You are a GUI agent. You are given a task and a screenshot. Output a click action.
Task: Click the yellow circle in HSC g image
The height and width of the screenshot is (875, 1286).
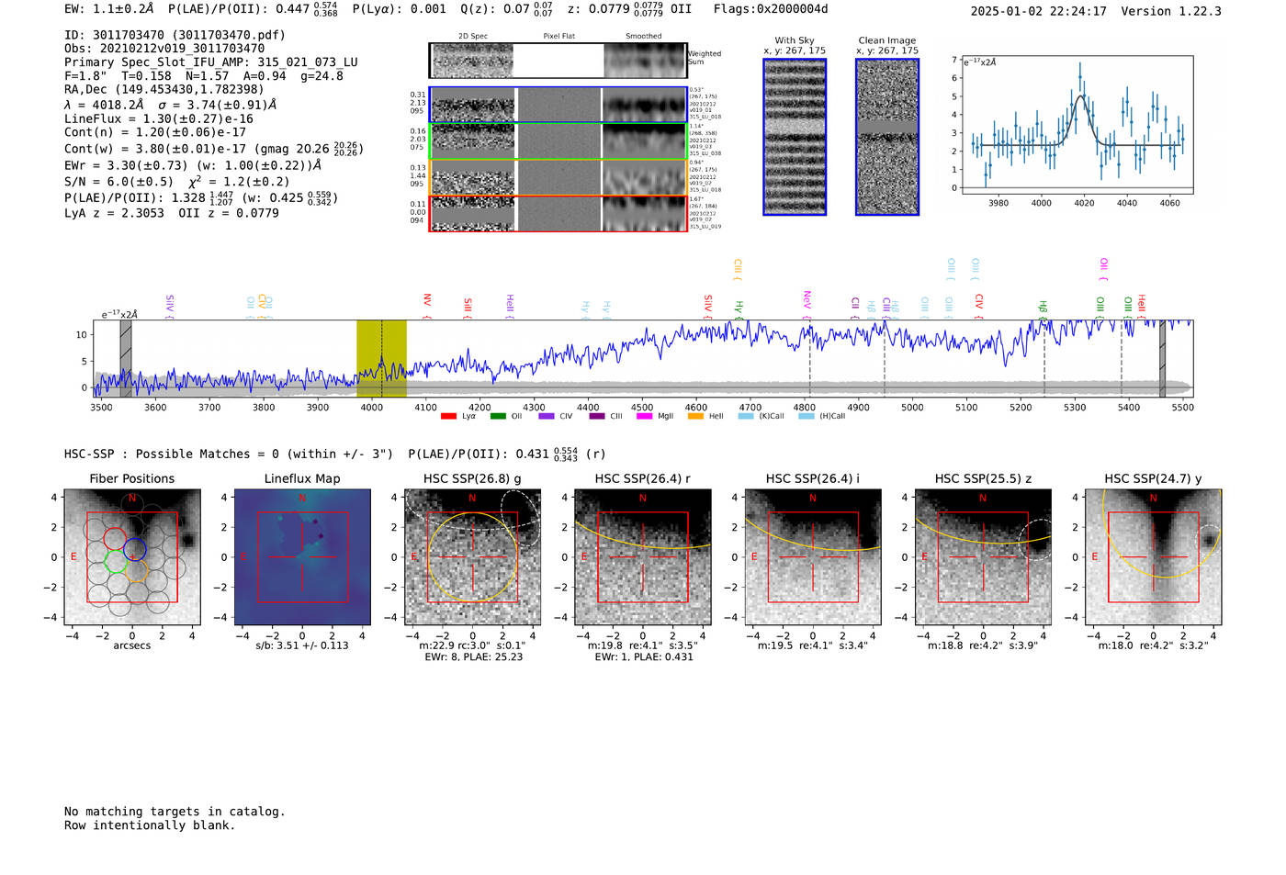472,557
